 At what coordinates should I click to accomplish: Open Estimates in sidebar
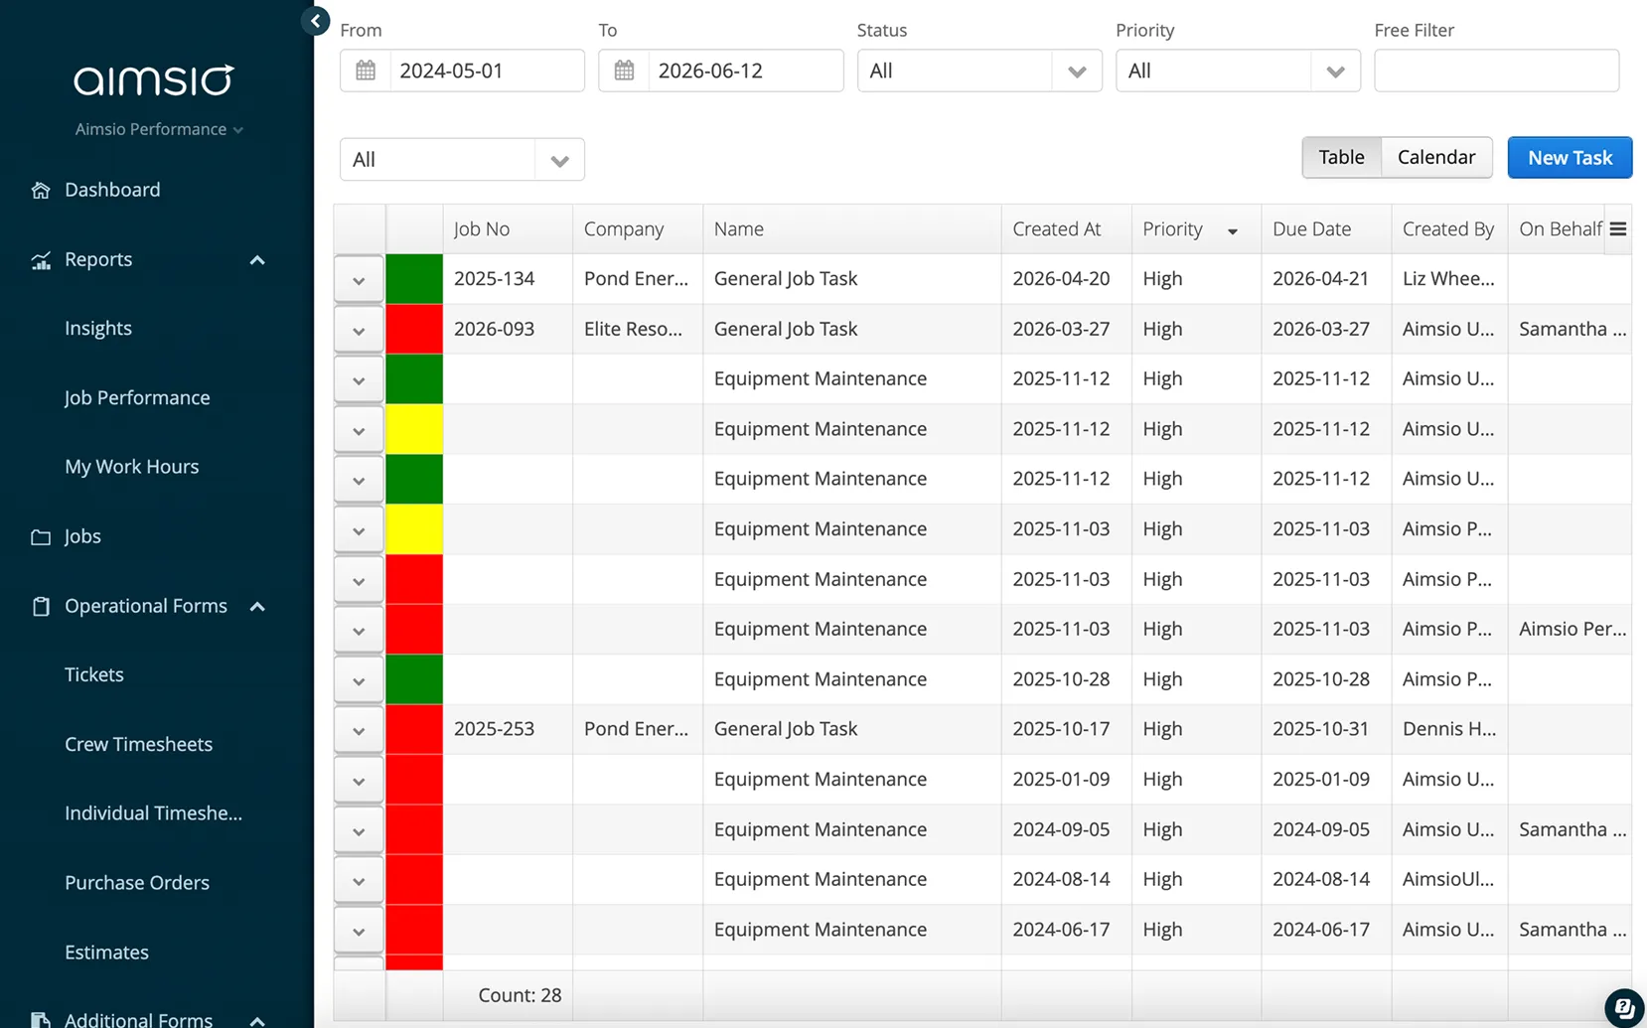pos(106,953)
